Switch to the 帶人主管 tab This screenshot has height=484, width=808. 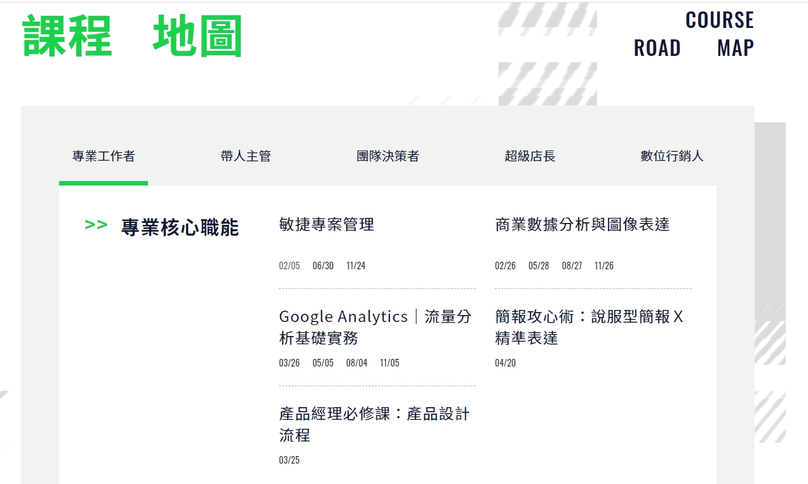click(246, 156)
